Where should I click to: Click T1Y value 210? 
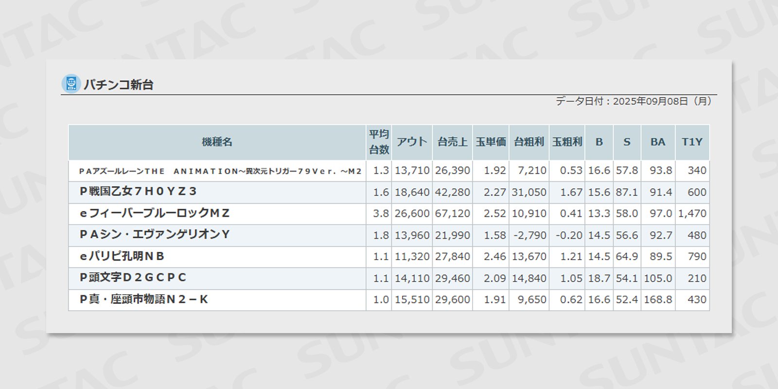[x=697, y=278]
